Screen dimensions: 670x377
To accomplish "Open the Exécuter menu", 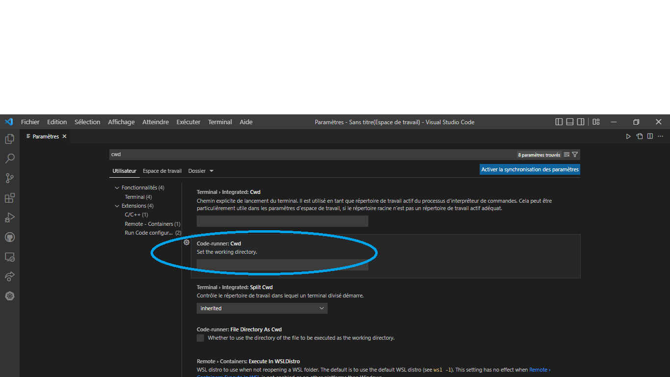I will [188, 122].
